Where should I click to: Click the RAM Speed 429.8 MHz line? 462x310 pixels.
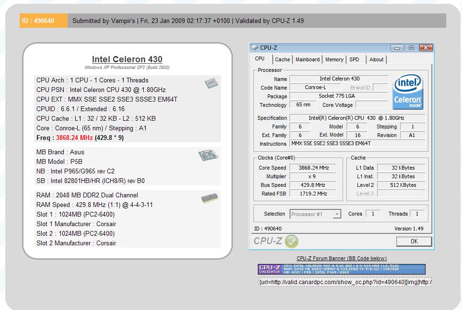coord(94,205)
